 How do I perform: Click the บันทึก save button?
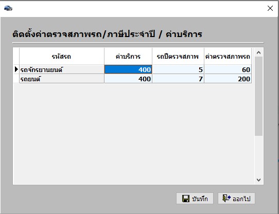click(x=195, y=199)
